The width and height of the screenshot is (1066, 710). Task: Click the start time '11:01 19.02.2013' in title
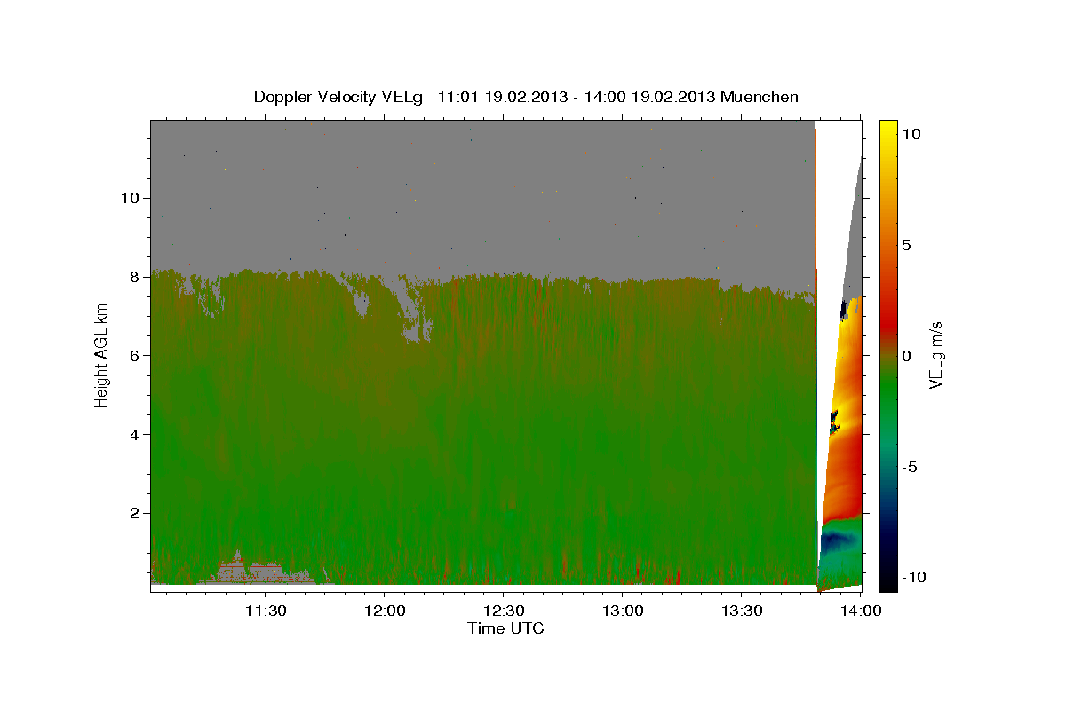coord(502,97)
